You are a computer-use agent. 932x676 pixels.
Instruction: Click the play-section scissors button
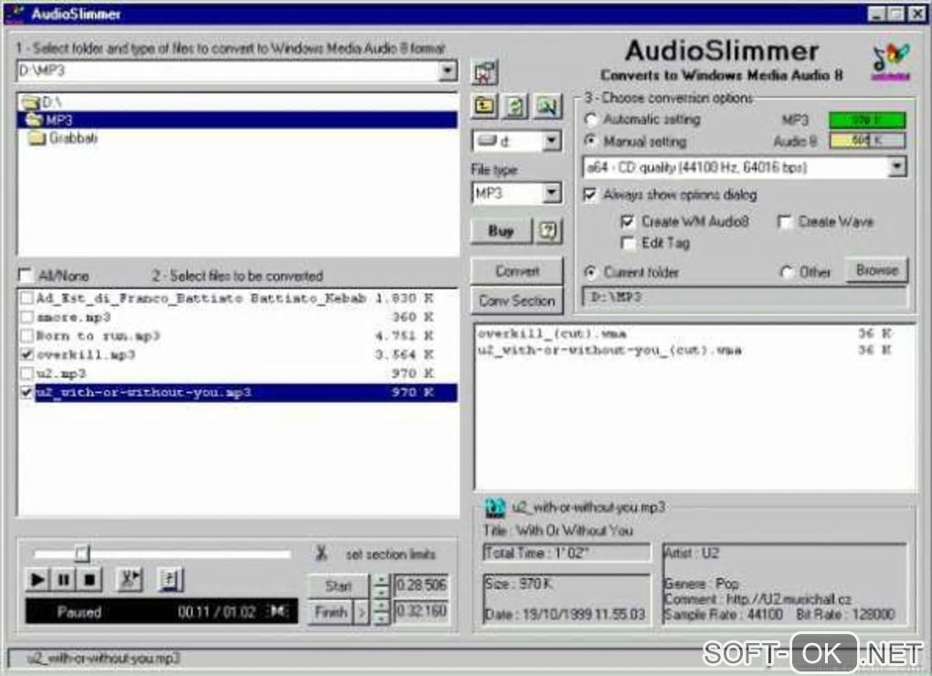pyautogui.click(x=130, y=579)
